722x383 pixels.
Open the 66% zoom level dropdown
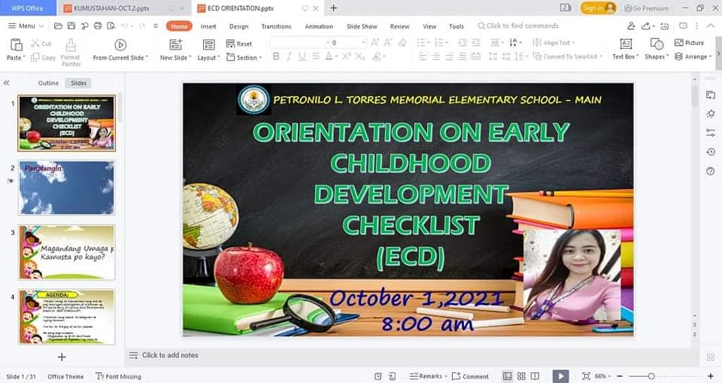pyautogui.click(x=602, y=376)
